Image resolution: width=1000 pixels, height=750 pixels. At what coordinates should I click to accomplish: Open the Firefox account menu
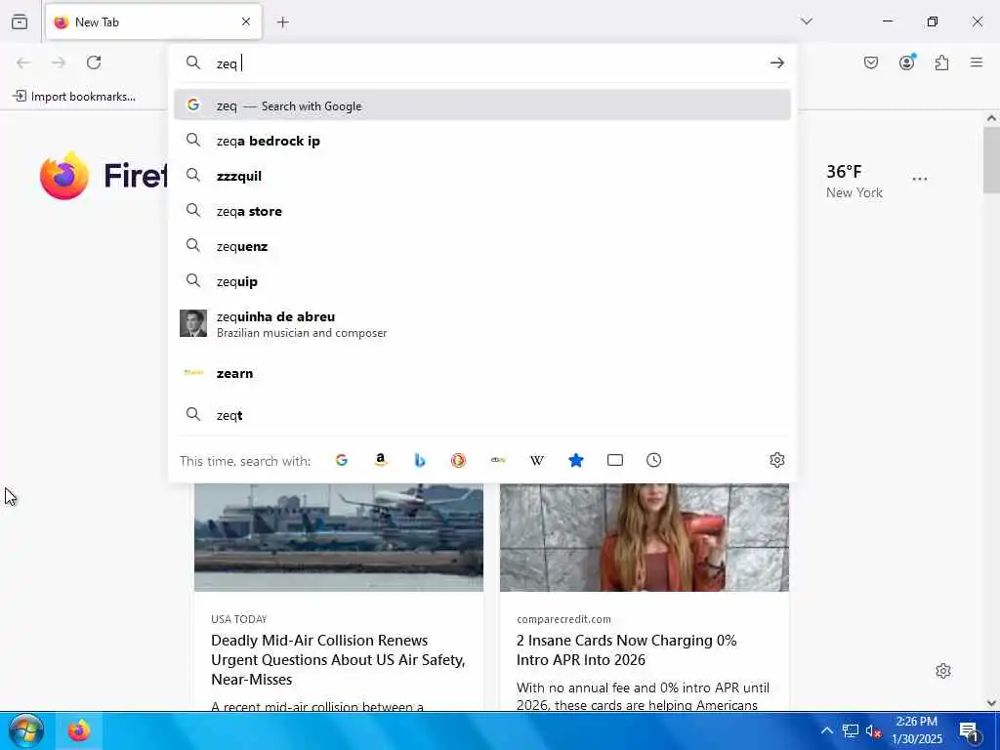[x=906, y=62]
